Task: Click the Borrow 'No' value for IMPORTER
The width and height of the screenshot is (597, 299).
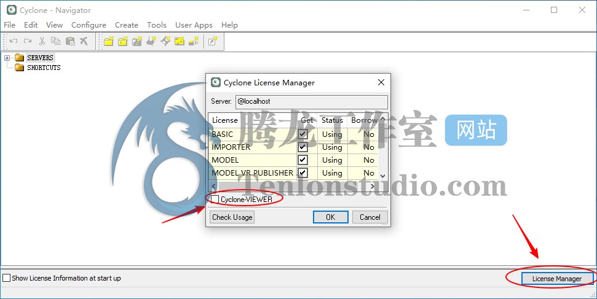Action: point(368,147)
